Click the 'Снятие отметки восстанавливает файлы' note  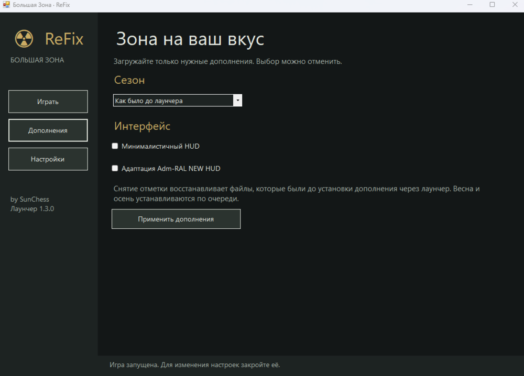coord(297,194)
